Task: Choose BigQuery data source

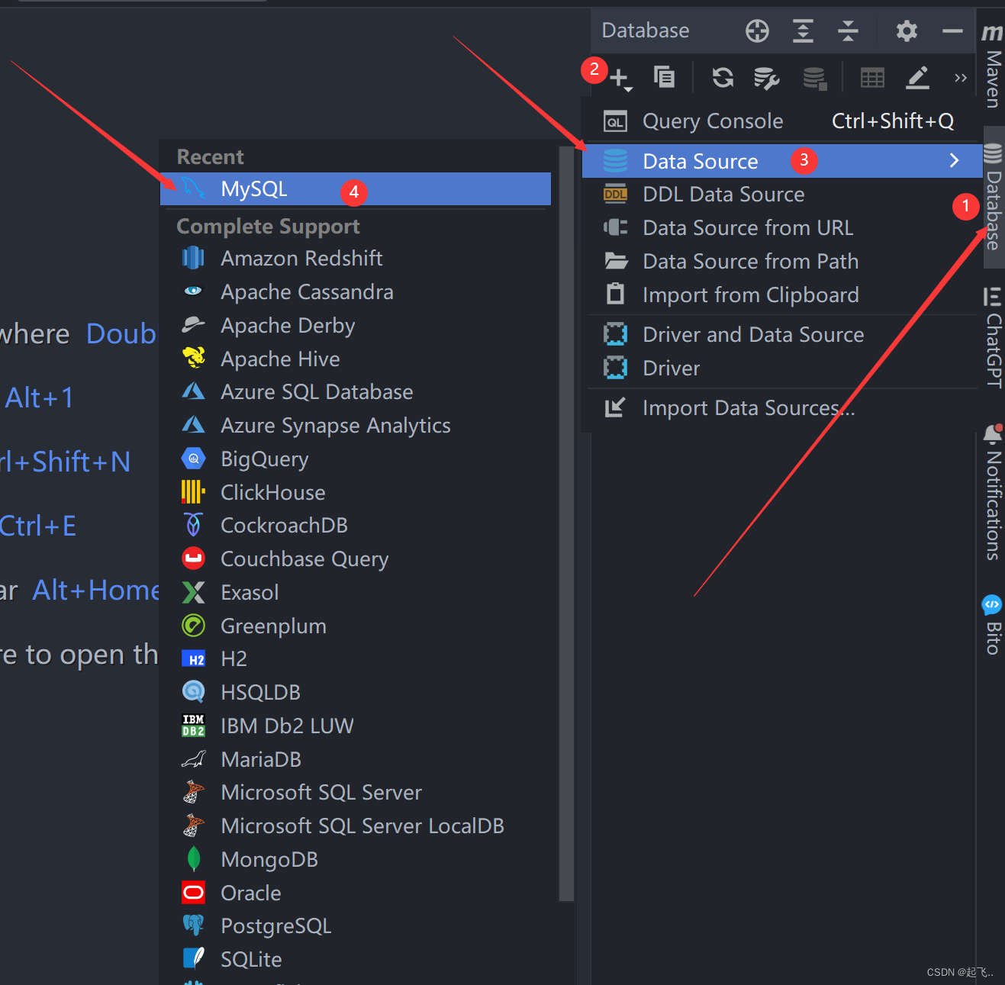Action: tap(356, 459)
